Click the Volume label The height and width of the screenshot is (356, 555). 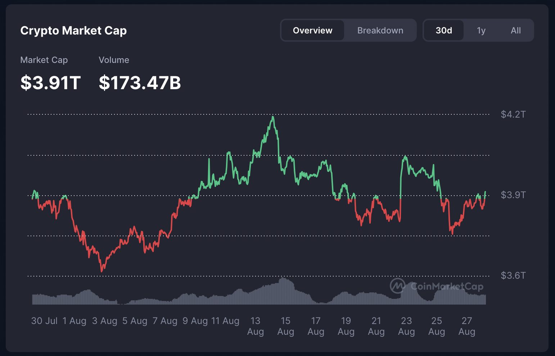click(114, 60)
